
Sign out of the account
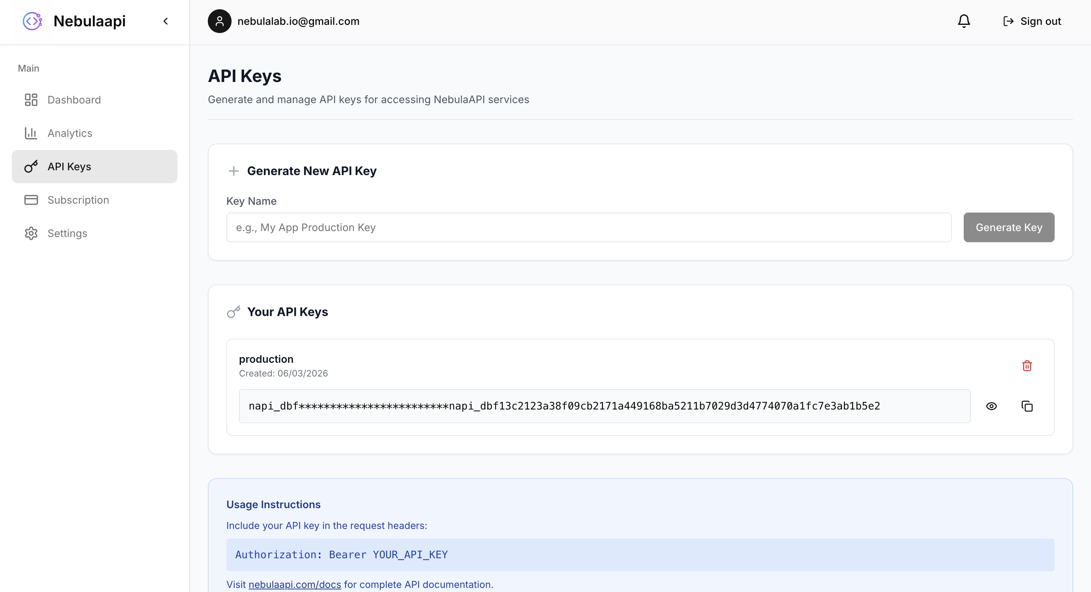(1032, 21)
